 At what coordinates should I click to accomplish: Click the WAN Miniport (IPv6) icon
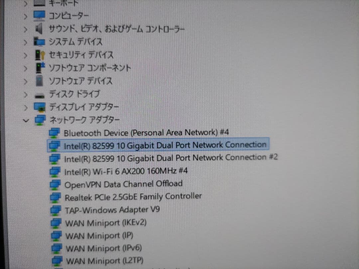[57, 249]
